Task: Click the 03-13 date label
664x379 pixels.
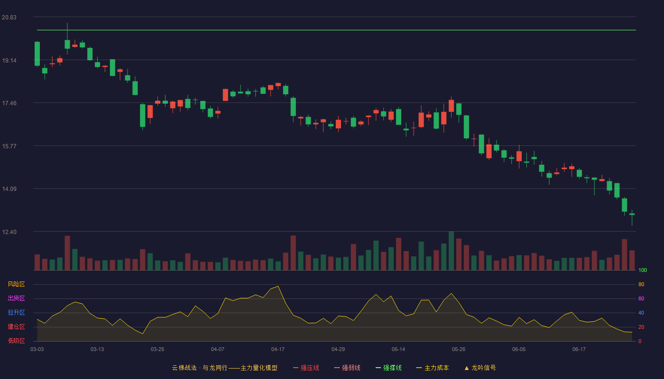Action: [x=97, y=349]
